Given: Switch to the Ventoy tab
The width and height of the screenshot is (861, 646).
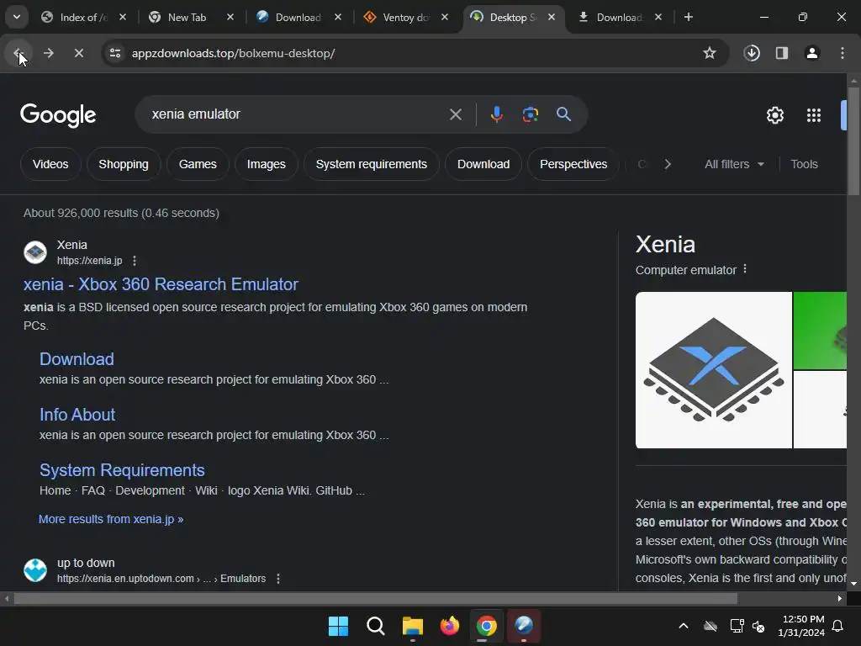Looking at the screenshot, I should (406, 17).
